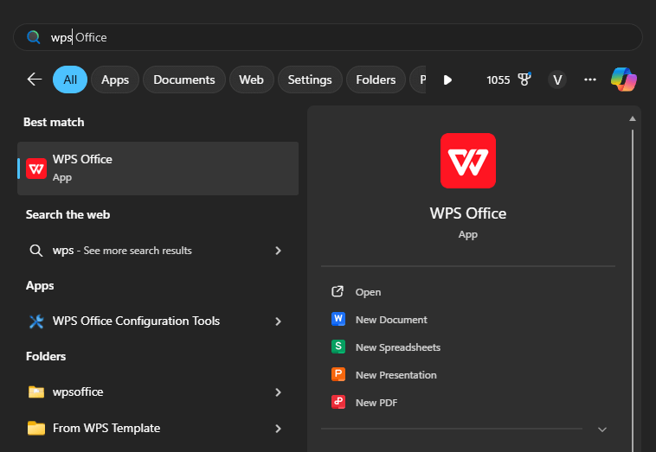Switch to the Folders filter tab
The height and width of the screenshot is (452, 656).
tap(376, 80)
